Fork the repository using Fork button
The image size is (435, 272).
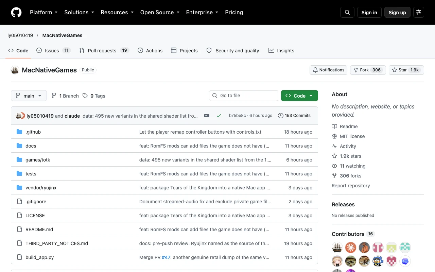368,70
